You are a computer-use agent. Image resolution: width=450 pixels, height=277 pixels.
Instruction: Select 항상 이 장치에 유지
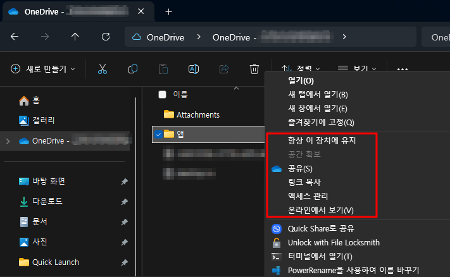pos(322,140)
